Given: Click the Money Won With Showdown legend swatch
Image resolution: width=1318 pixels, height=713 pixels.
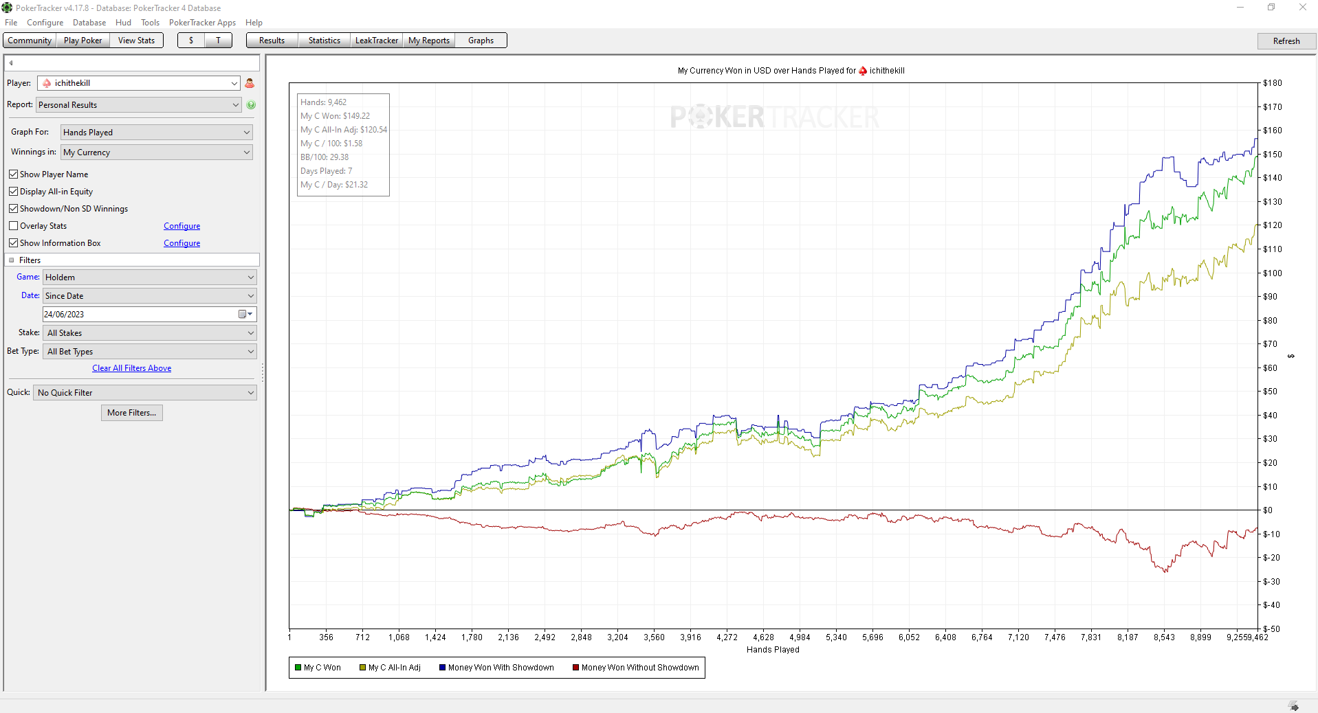Looking at the screenshot, I should (443, 668).
